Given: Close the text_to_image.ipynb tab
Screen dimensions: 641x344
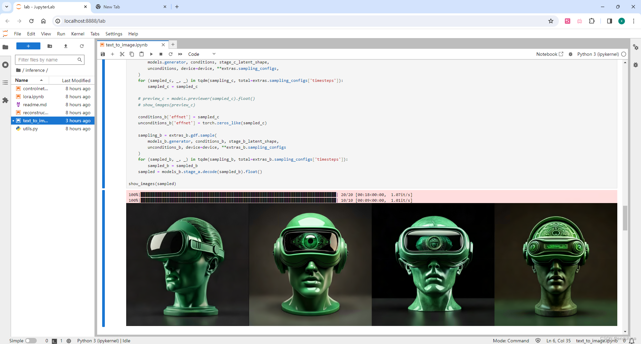Looking at the screenshot, I should pyautogui.click(x=163, y=45).
